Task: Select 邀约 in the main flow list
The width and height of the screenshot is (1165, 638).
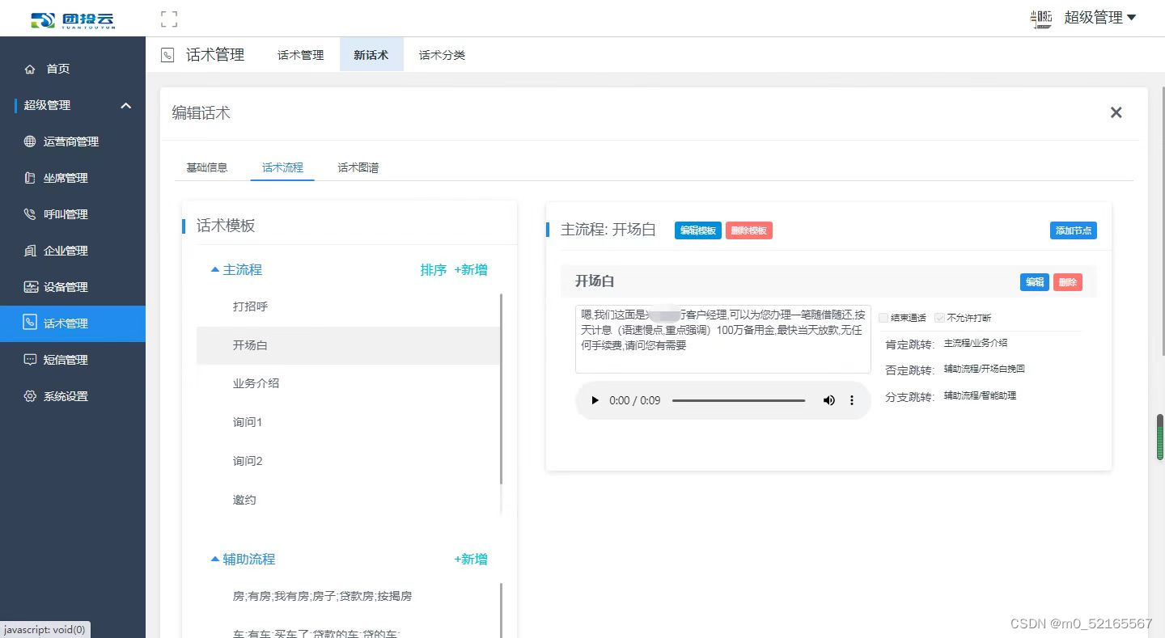Action: (348, 500)
